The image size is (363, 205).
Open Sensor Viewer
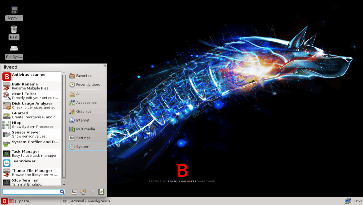click(31, 134)
